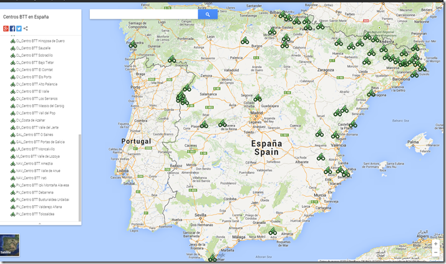The image size is (446, 264).
Task: Zoom out with the minus button
Action: [x=435, y=252]
